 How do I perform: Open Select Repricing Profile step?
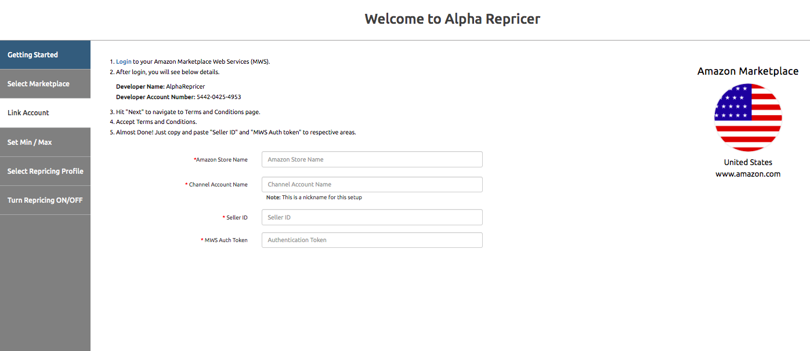[x=45, y=171]
